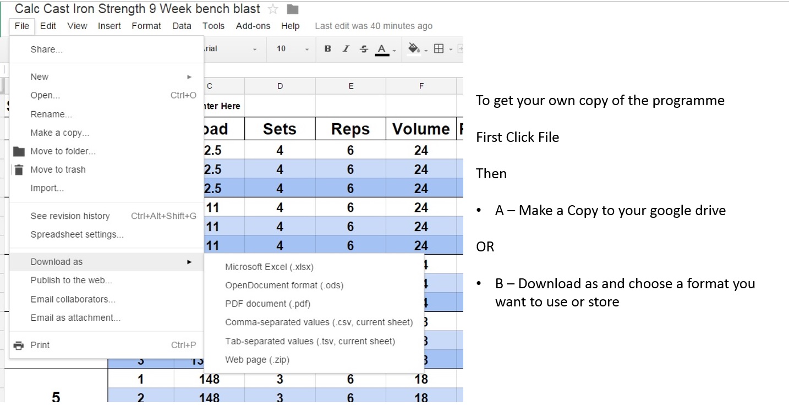Star the spreadsheet title

[x=272, y=9]
